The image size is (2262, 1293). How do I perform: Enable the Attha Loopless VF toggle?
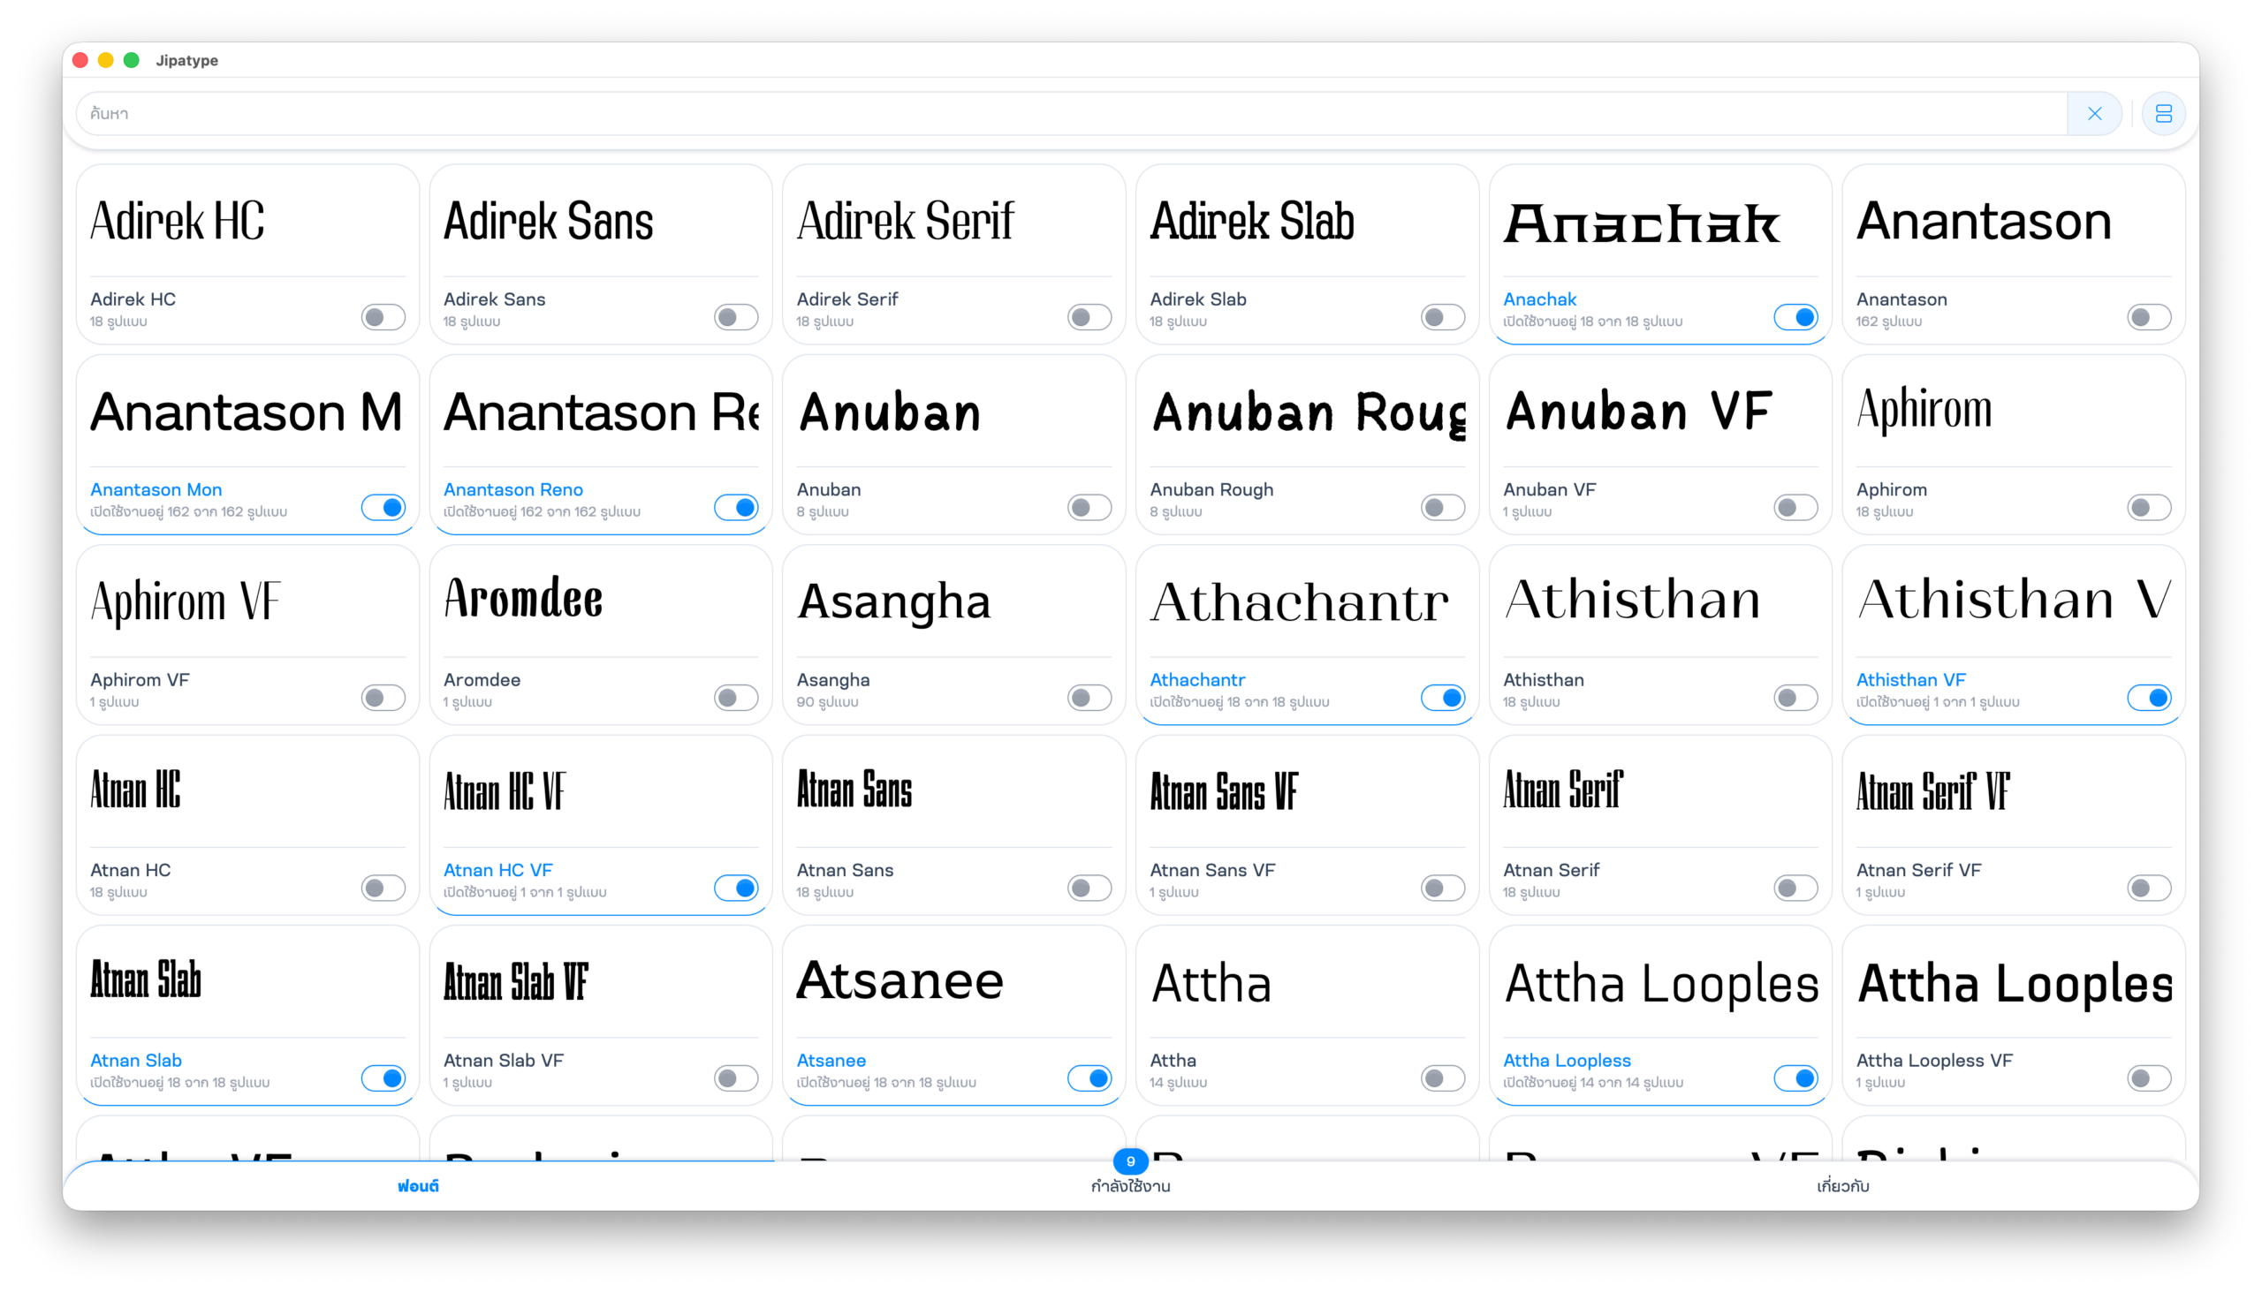(x=2148, y=1077)
